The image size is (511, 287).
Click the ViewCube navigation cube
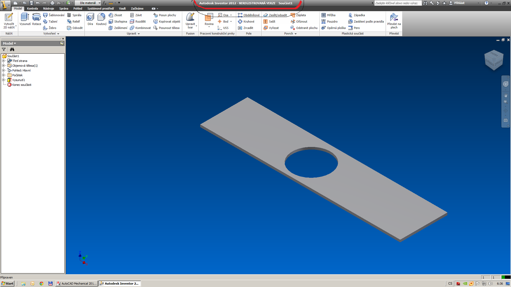click(494, 60)
